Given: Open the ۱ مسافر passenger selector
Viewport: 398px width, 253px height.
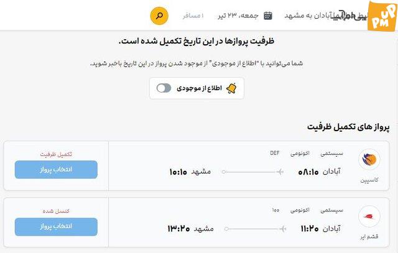Looking at the screenshot, I should tap(193, 16).
